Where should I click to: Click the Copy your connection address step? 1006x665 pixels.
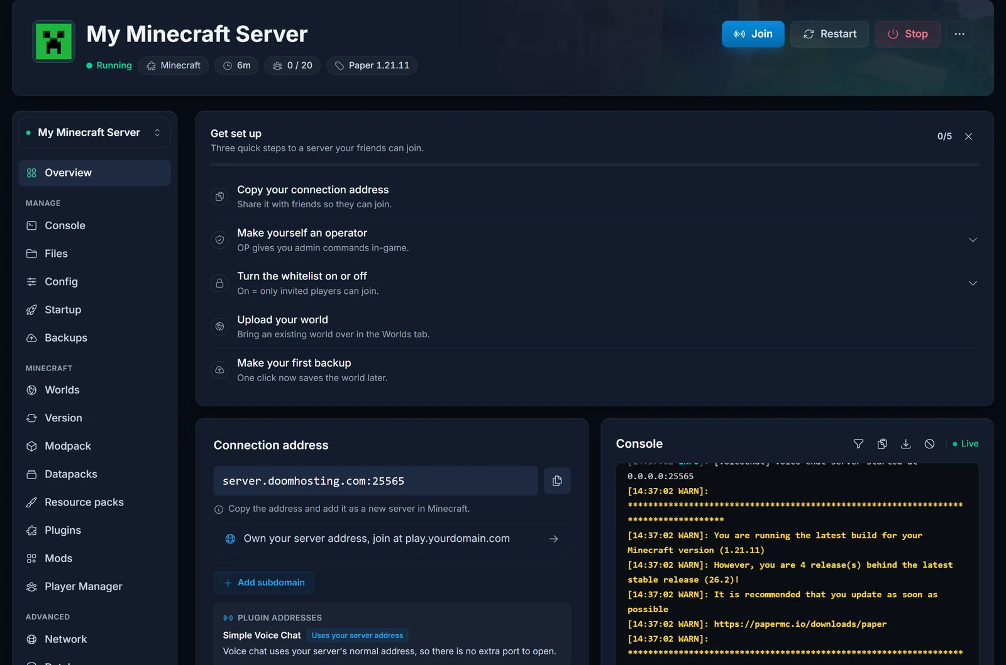pyautogui.click(x=594, y=197)
